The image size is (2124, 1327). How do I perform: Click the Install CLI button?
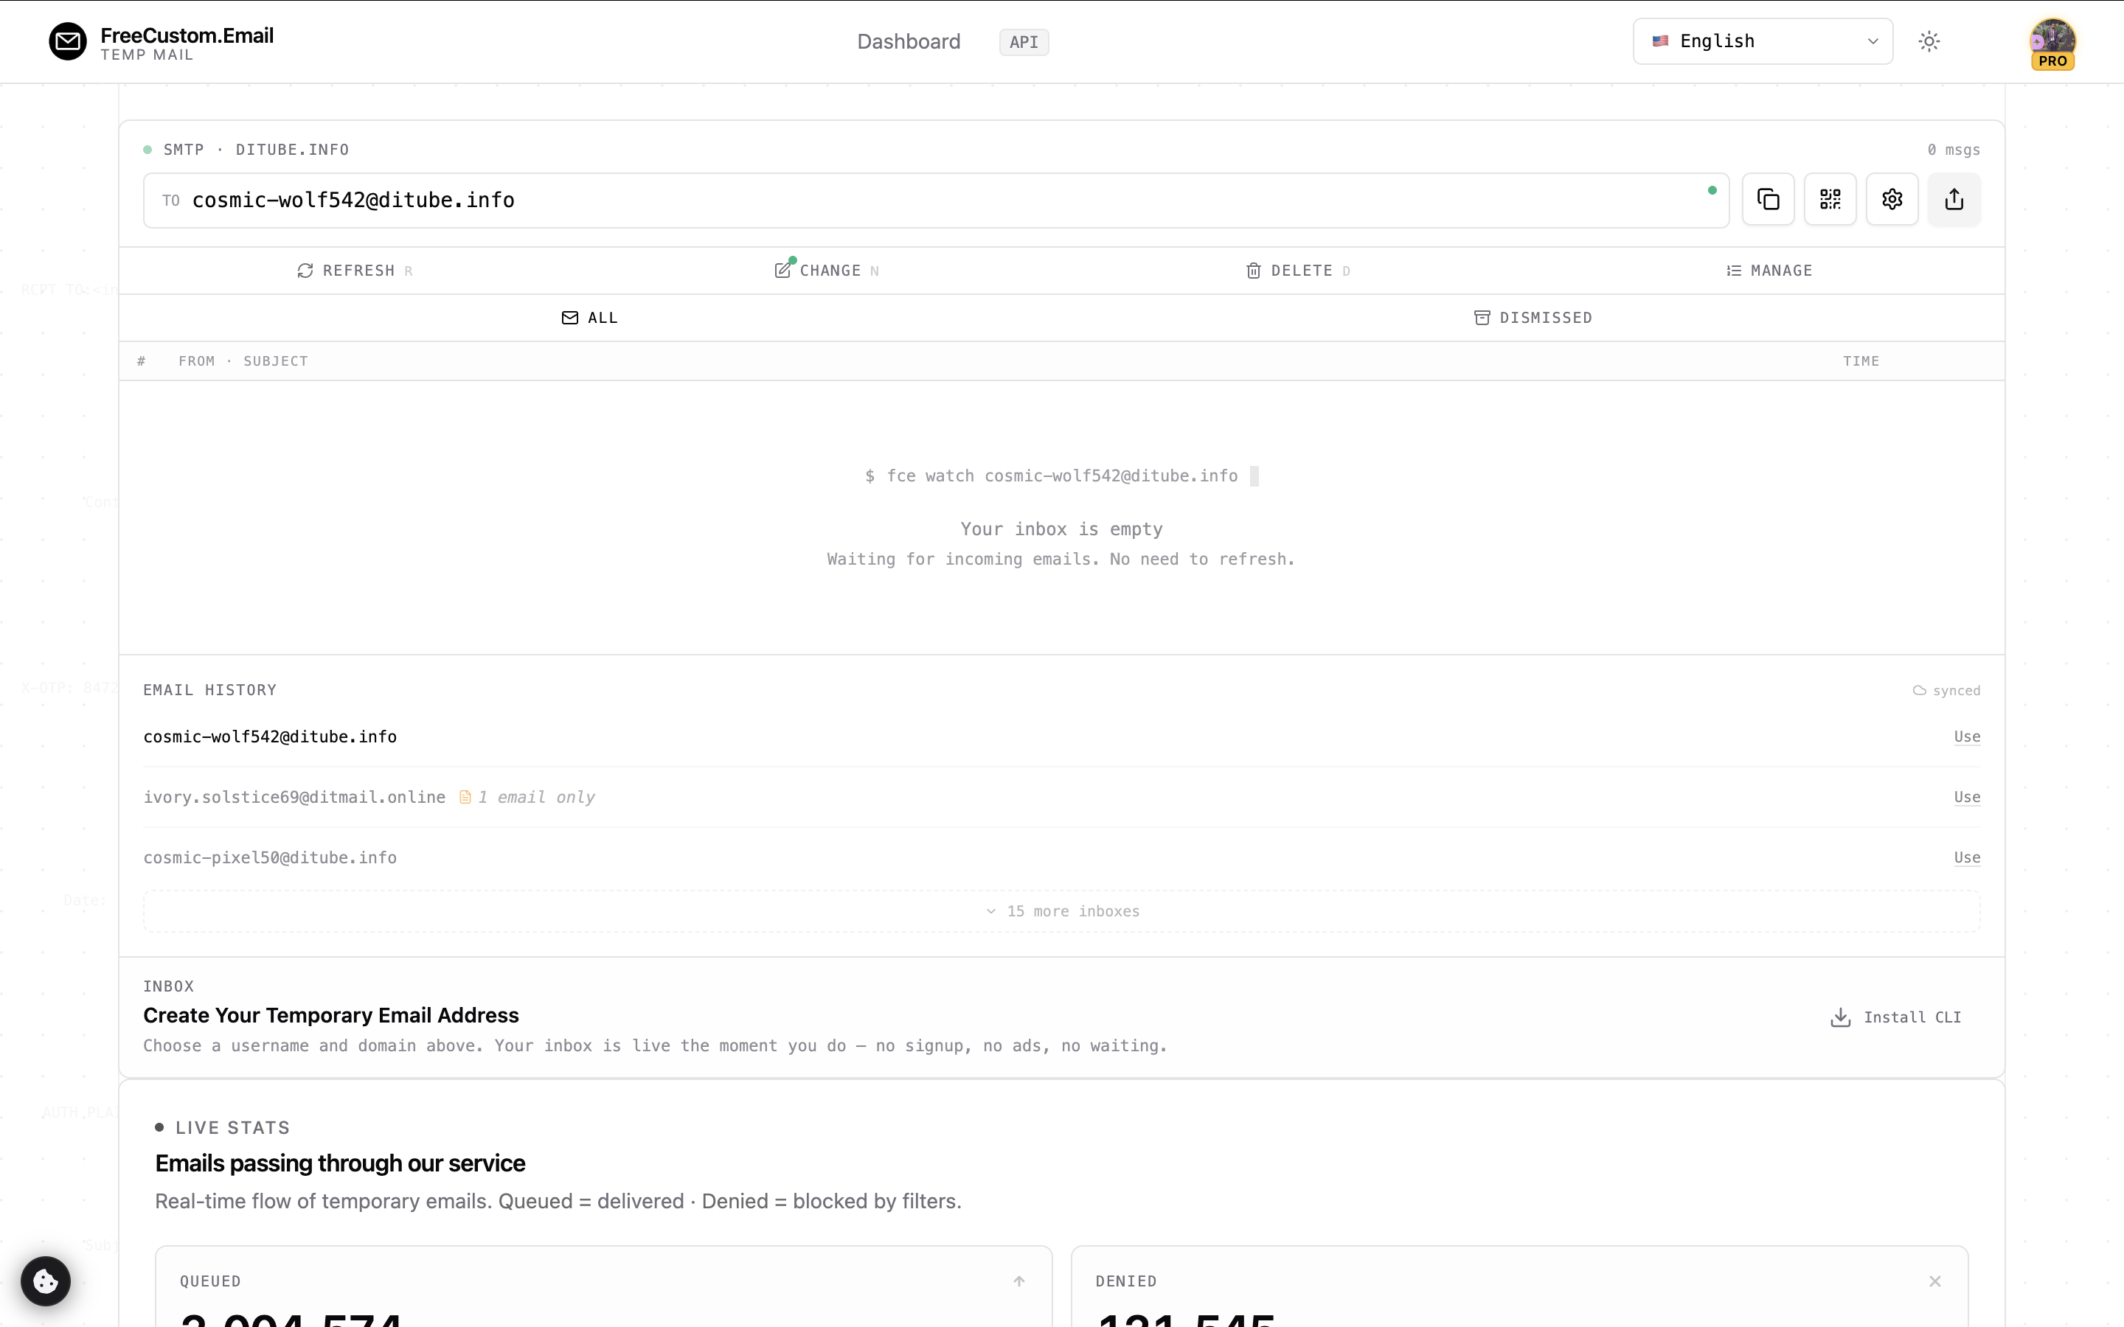1896,1017
